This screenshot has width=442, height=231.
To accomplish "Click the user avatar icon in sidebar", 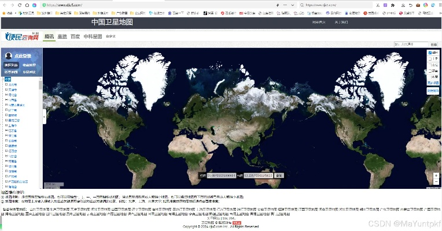I will [x=9, y=55].
